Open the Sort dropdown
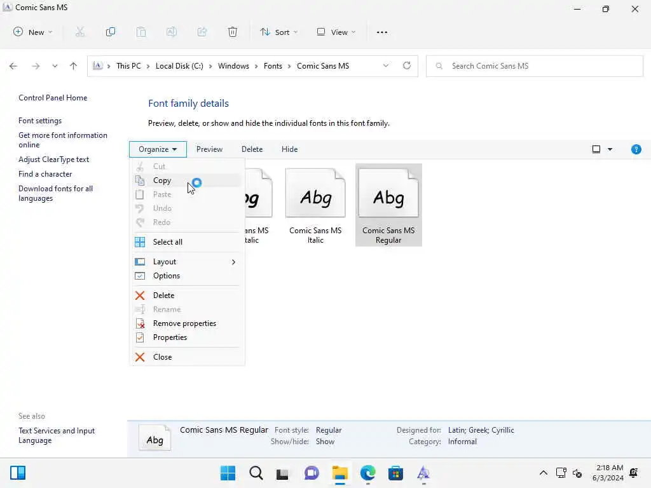Screen dimensions: 651x488 click(278, 32)
